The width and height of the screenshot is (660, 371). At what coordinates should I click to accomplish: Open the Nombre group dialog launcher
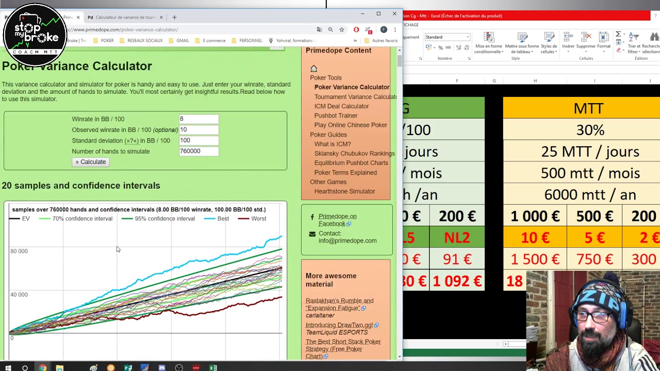click(x=469, y=59)
